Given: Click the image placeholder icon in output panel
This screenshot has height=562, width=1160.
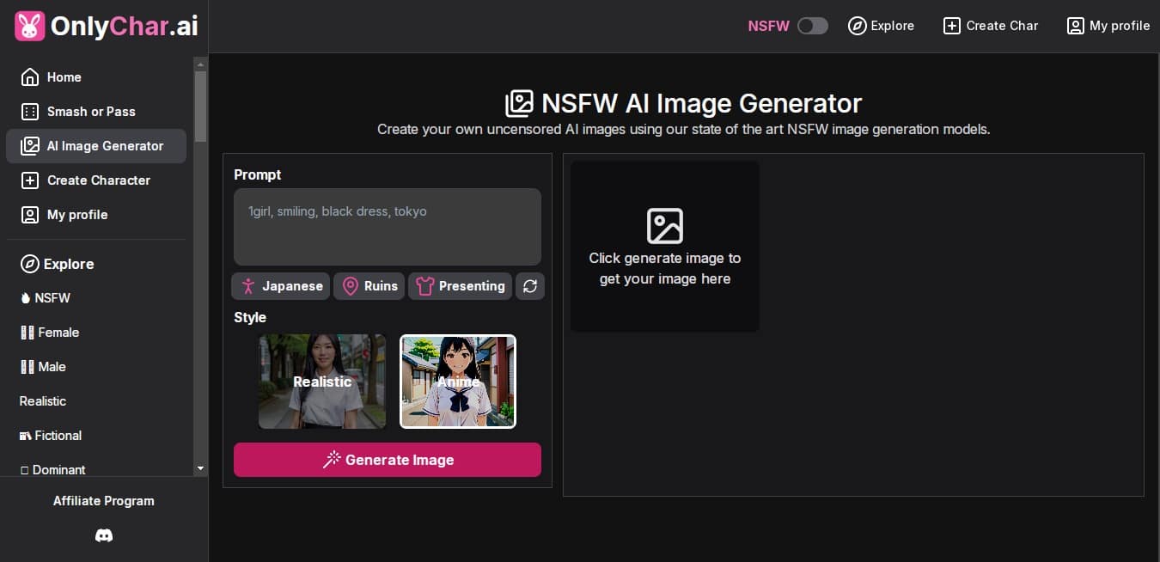Looking at the screenshot, I should [x=665, y=226].
